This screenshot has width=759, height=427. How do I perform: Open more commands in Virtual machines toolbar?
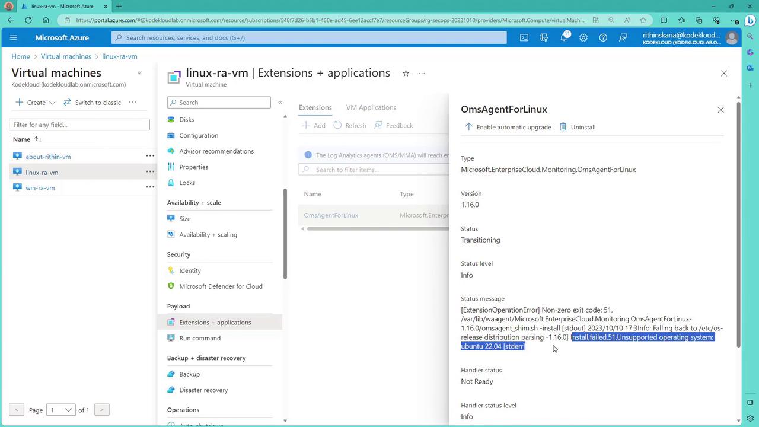point(133,102)
